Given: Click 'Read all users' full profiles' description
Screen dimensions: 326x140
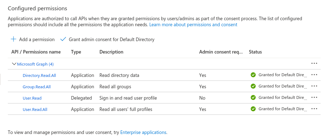Looking at the screenshot, I should click(126, 109).
